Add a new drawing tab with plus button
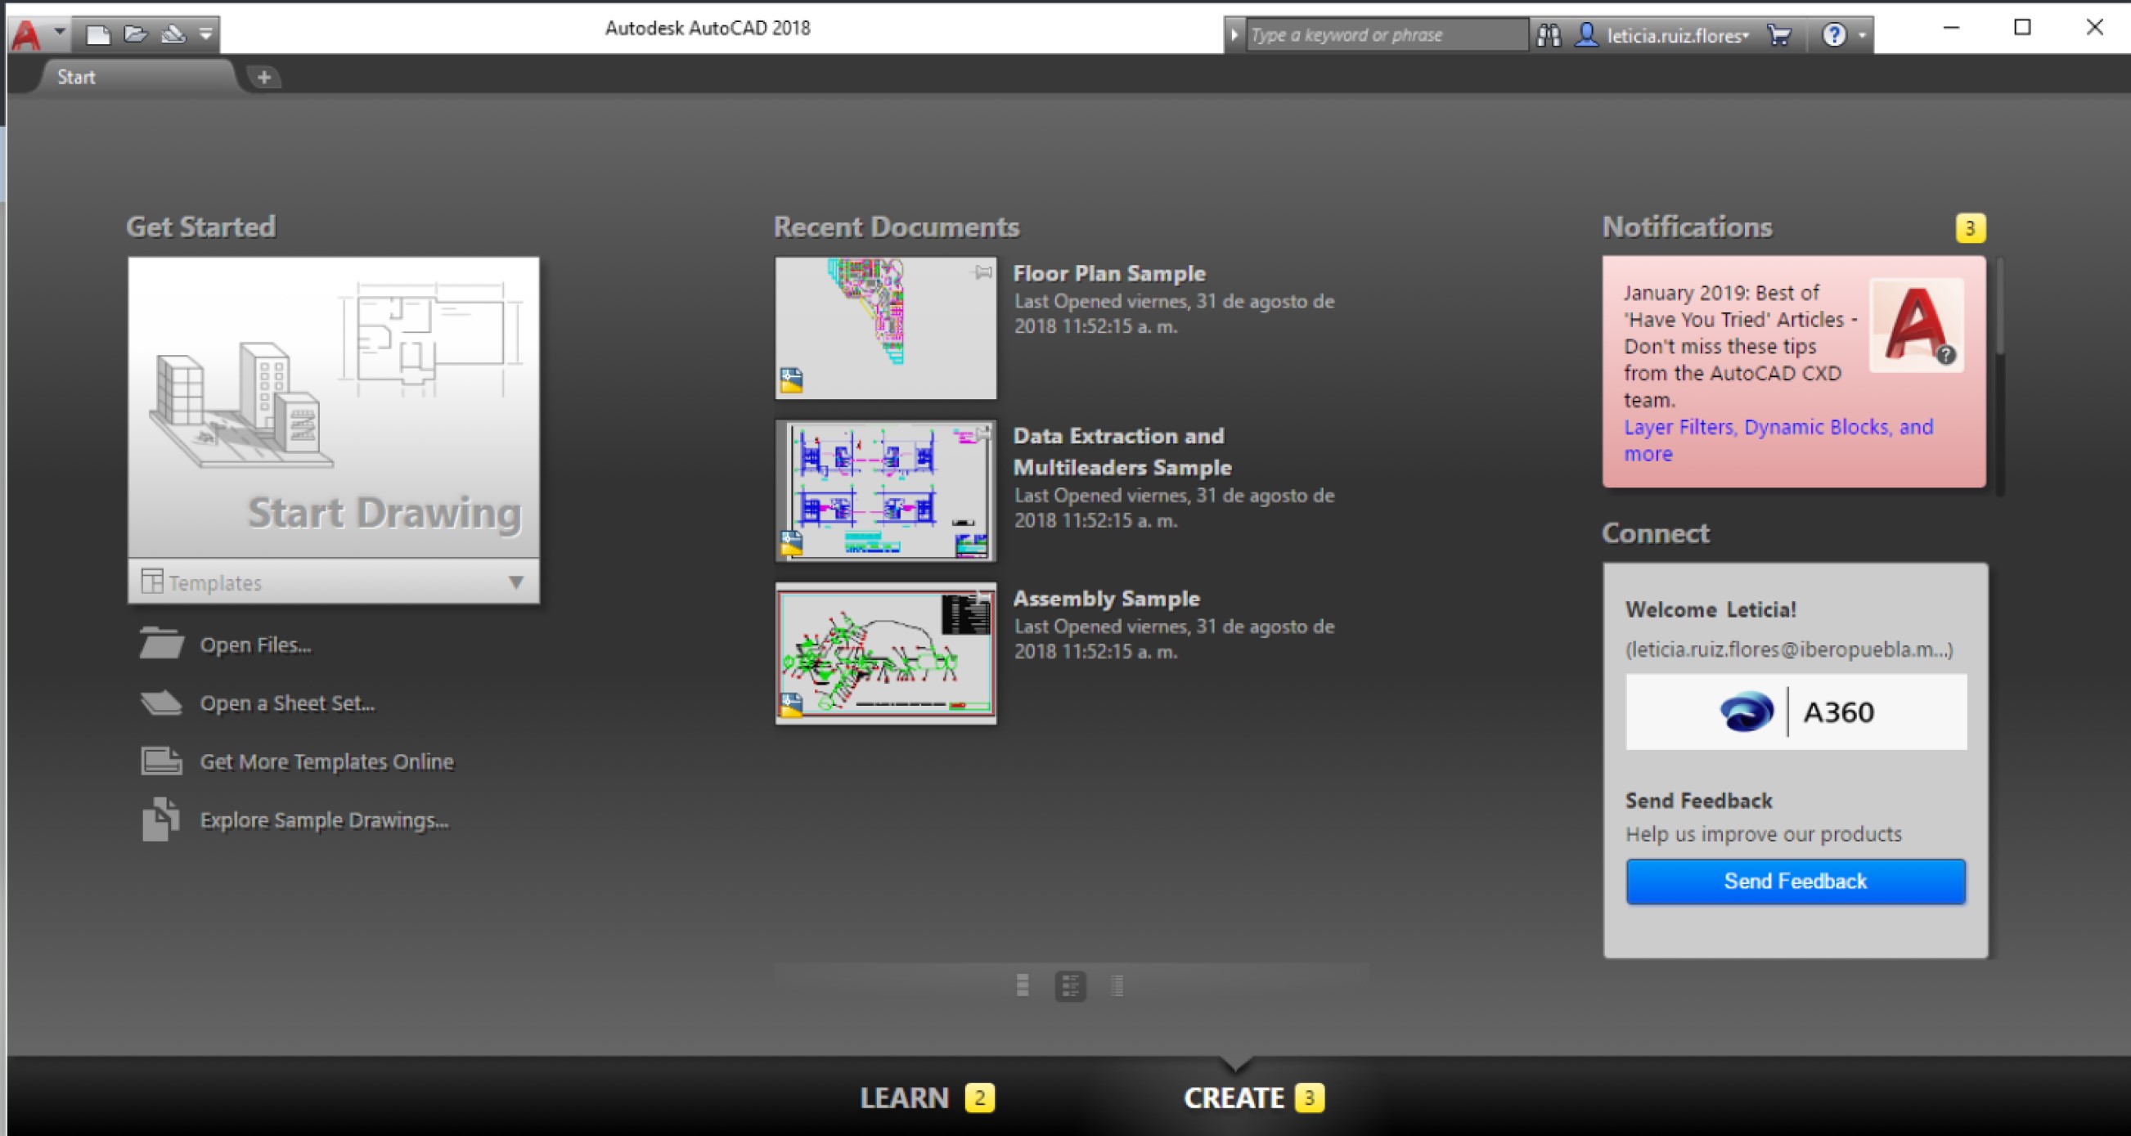This screenshot has height=1136, width=2131. coord(264,77)
